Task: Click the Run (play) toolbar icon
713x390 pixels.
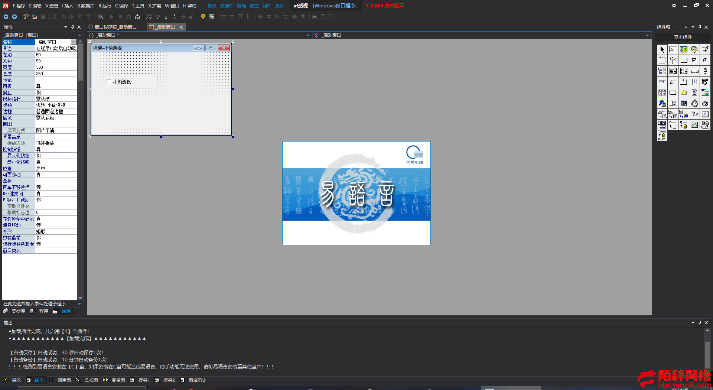Action: 111,17
